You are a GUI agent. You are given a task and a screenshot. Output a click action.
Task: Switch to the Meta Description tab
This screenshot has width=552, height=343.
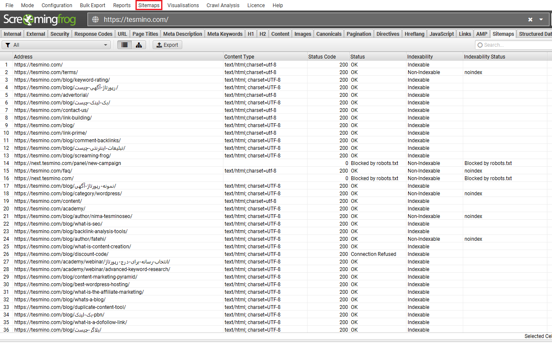[183, 34]
